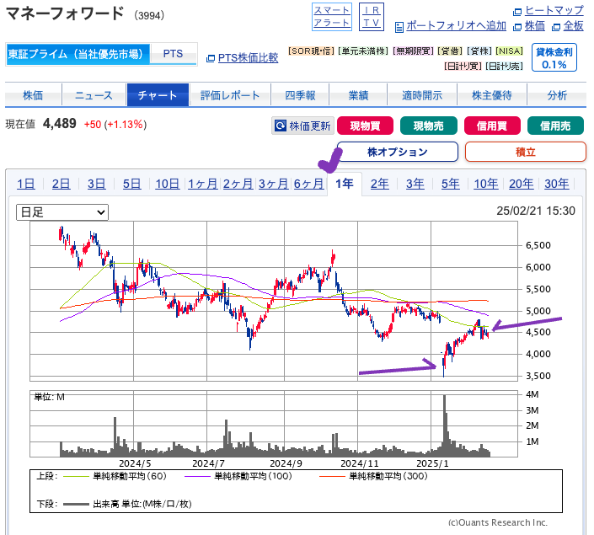This screenshot has width=594, height=535.
Task: Click the 信用売 button
Action: pos(555,126)
